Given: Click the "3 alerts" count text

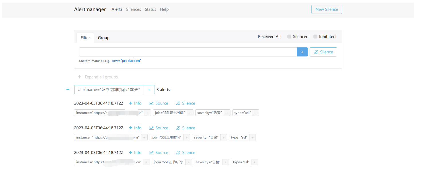Looking at the screenshot, I should tap(163, 90).
